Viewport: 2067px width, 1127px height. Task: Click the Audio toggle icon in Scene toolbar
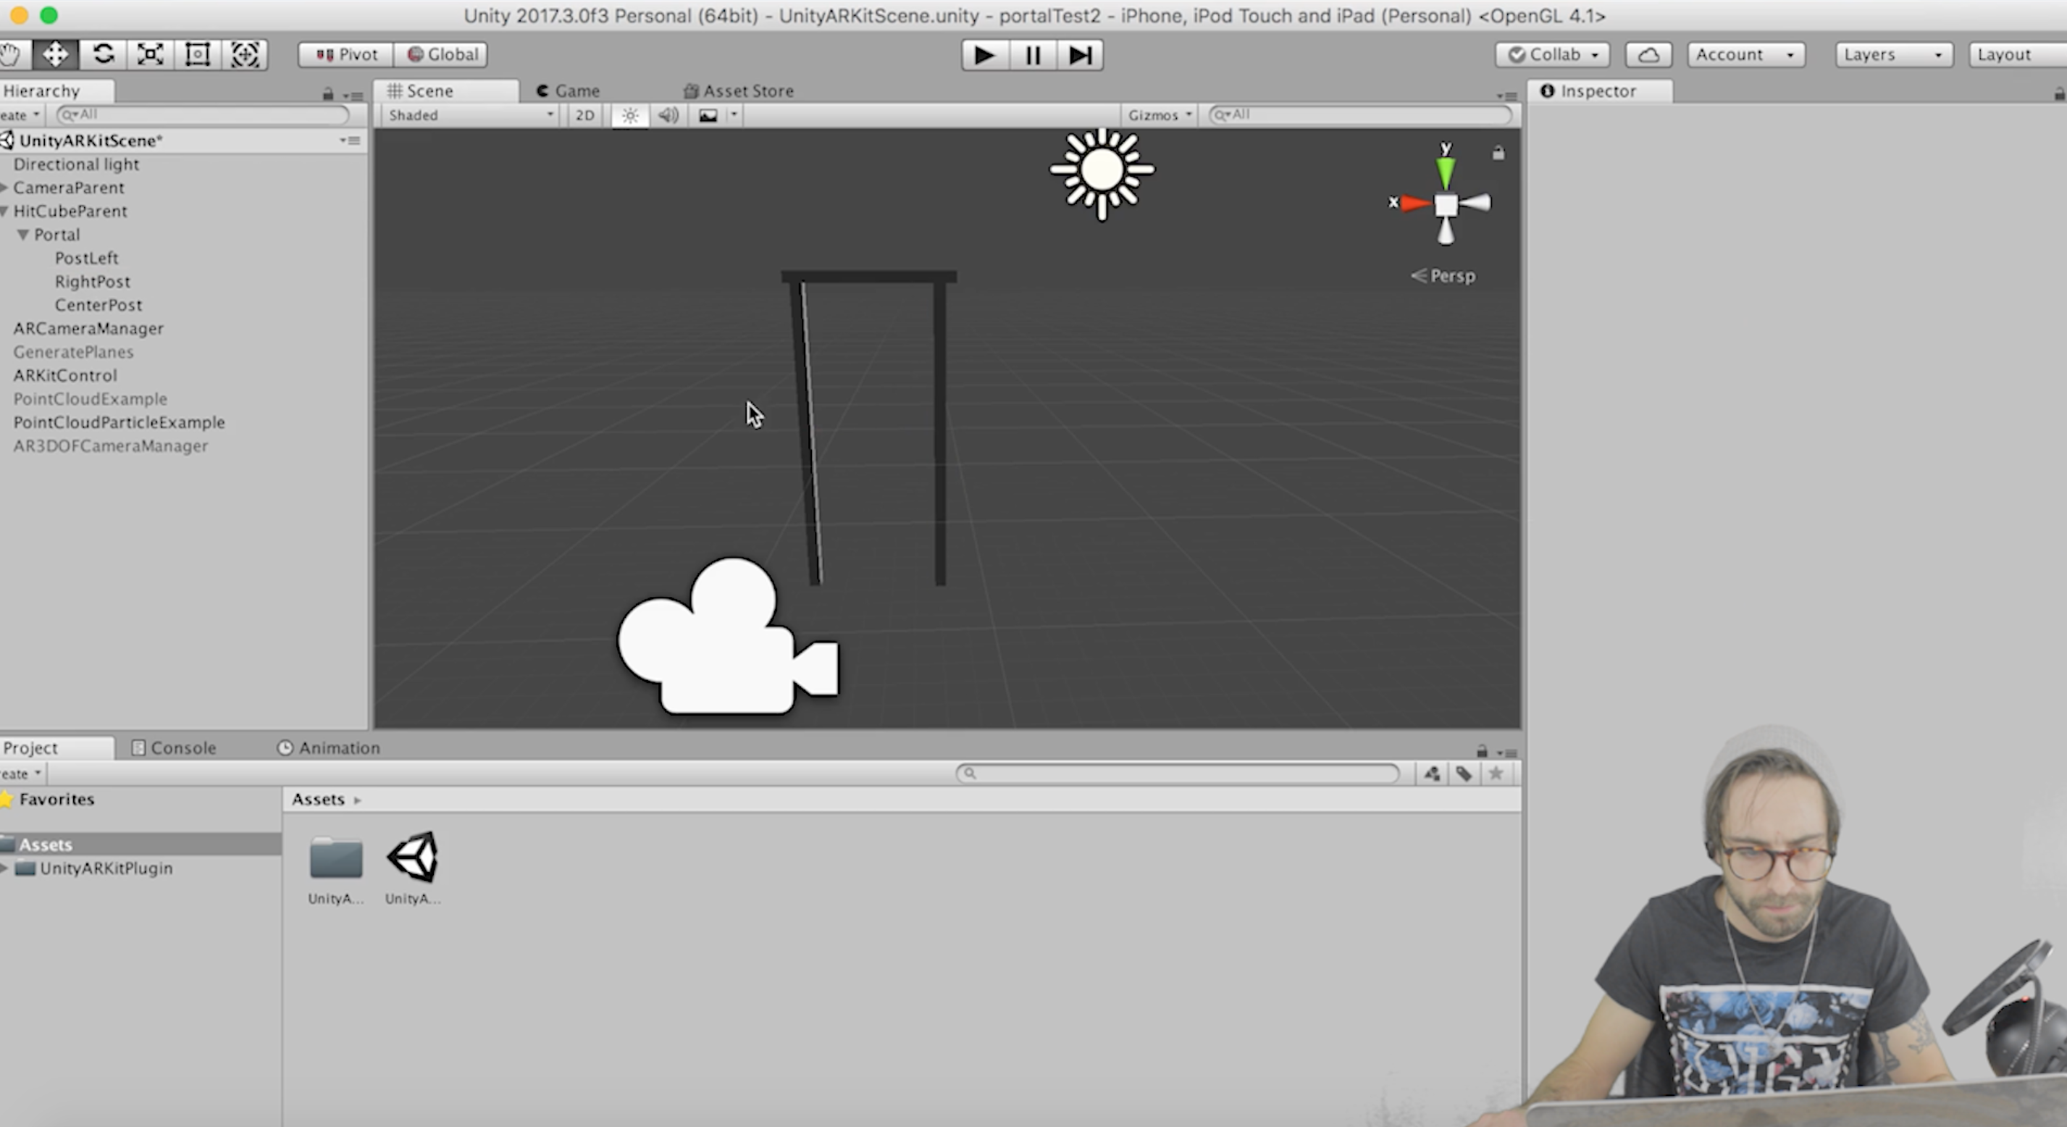(x=667, y=114)
